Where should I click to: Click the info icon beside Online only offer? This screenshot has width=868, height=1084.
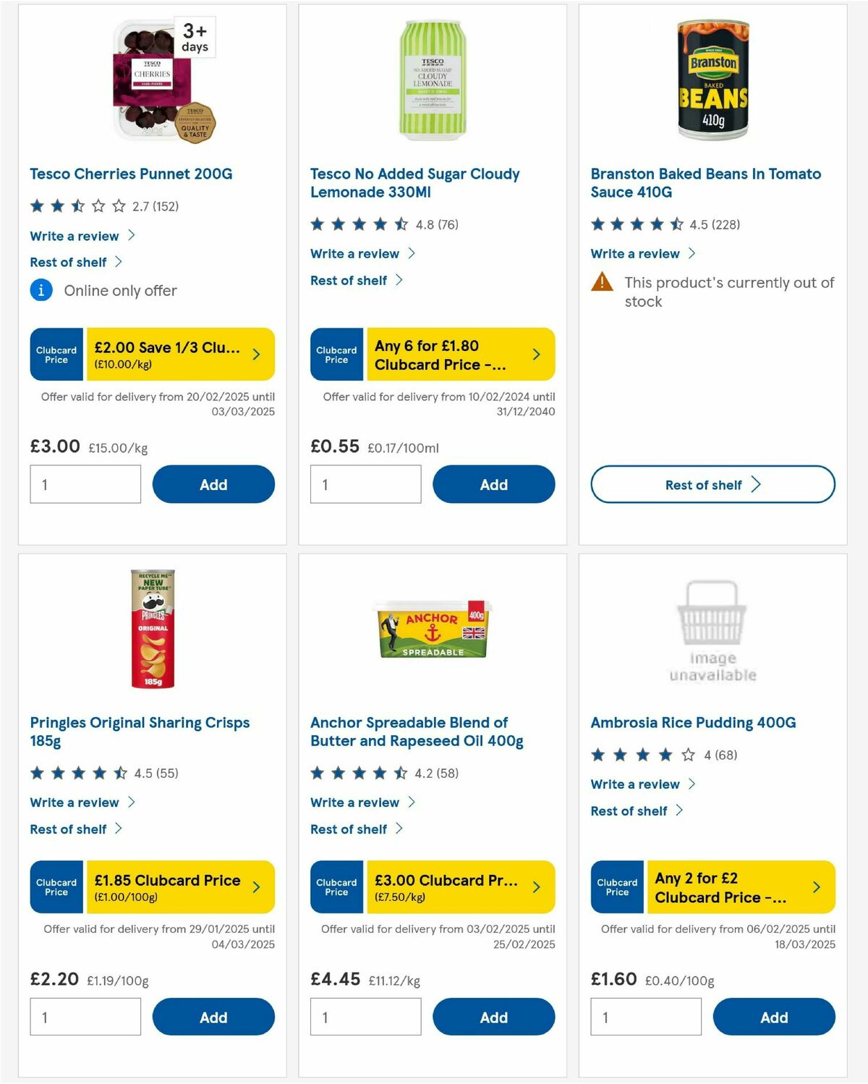[x=41, y=290]
